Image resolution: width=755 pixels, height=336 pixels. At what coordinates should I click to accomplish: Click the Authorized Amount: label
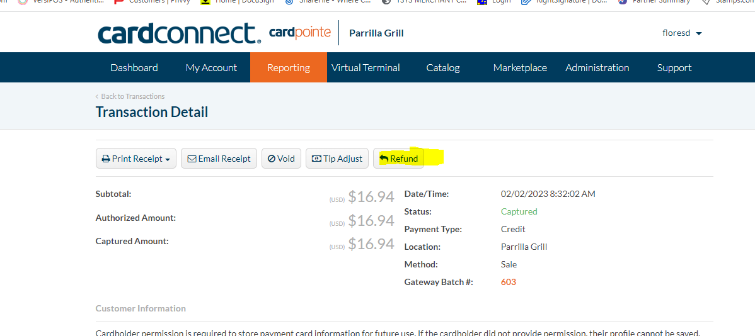(x=135, y=217)
